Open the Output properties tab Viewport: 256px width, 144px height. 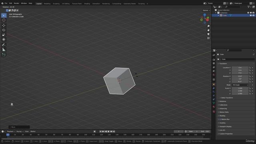pos(214,64)
